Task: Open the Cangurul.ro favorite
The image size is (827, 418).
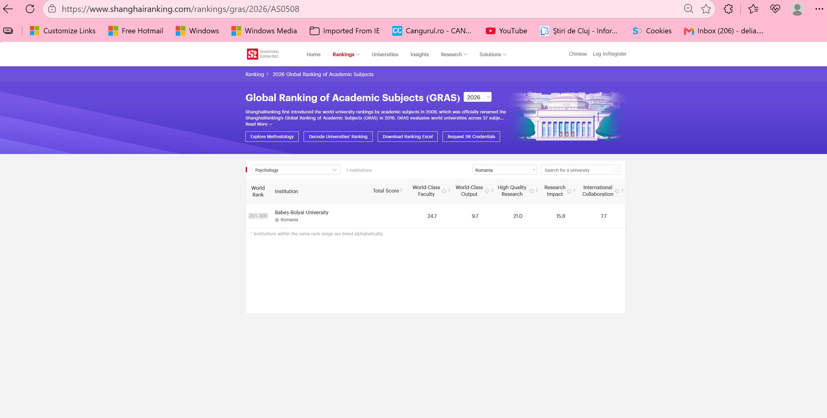Action: 432,31
